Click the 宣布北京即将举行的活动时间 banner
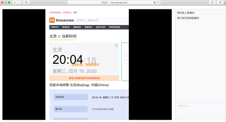 84,78
